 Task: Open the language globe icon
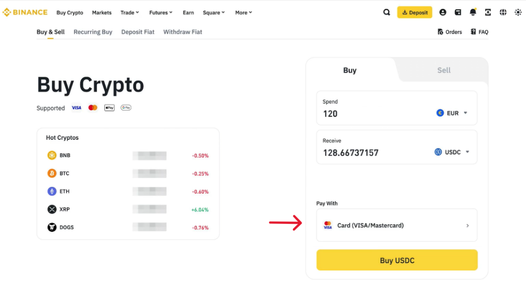tap(503, 12)
